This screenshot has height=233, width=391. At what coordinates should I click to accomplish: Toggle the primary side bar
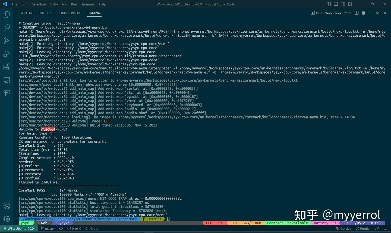point(329,4)
